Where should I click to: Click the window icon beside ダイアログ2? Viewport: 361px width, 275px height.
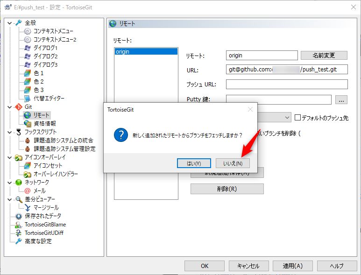pyautogui.click(x=28, y=56)
